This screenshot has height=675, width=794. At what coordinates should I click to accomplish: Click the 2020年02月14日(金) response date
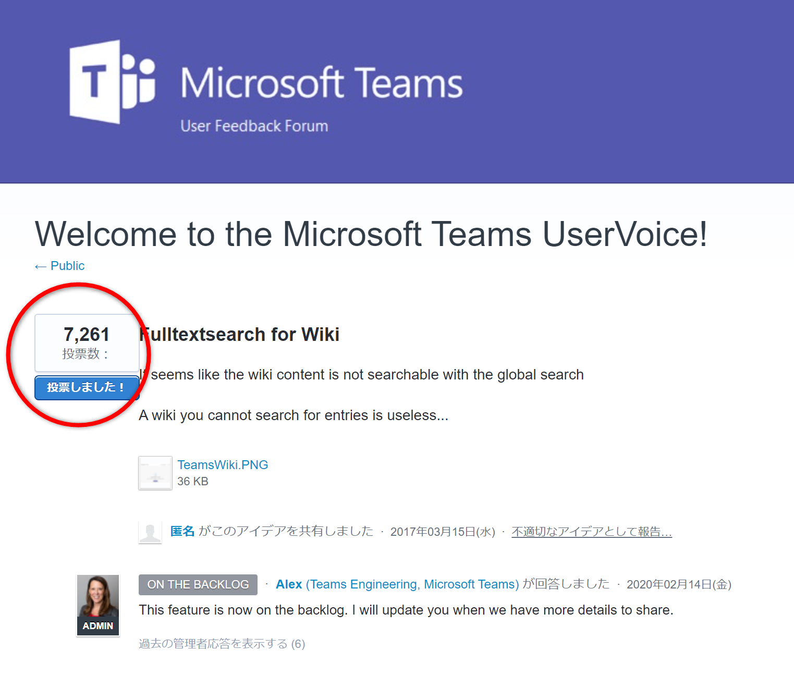(679, 584)
